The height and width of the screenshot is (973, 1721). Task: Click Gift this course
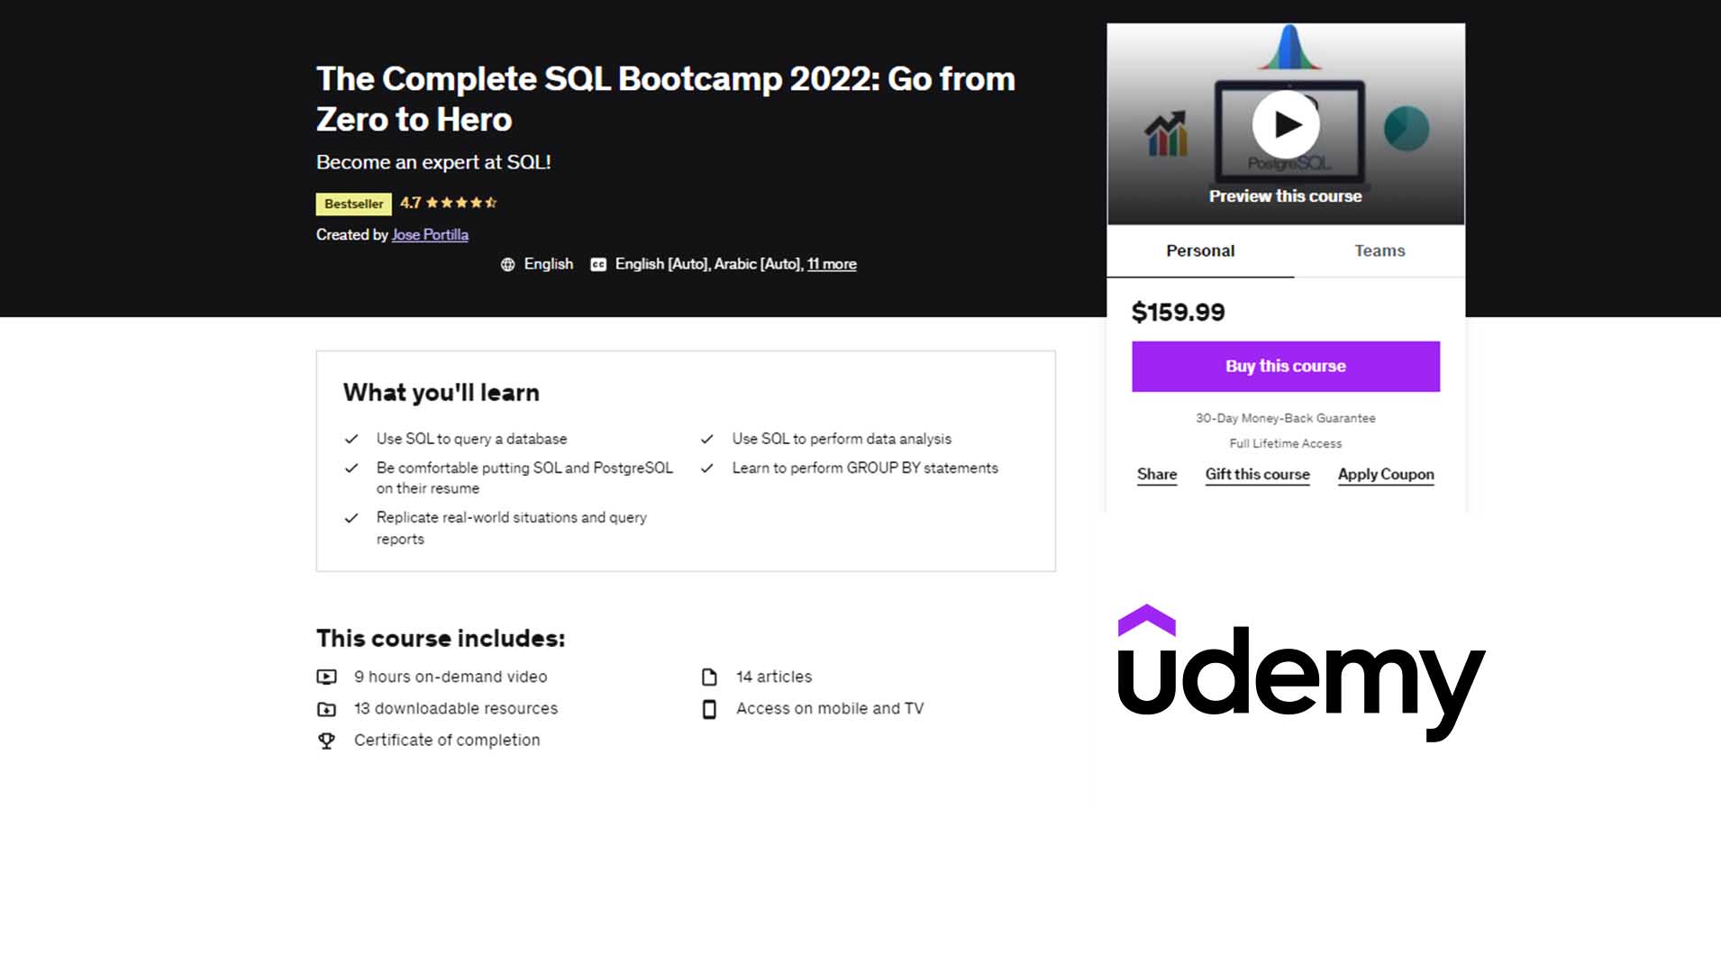(x=1257, y=474)
